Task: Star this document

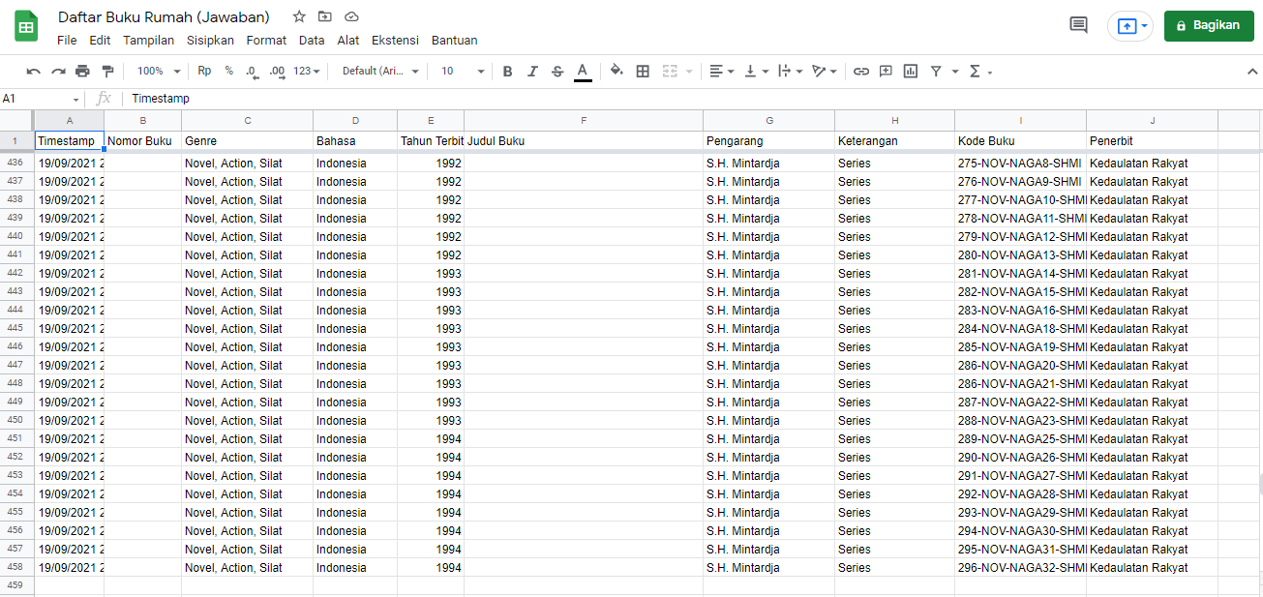Action: [299, 16]
